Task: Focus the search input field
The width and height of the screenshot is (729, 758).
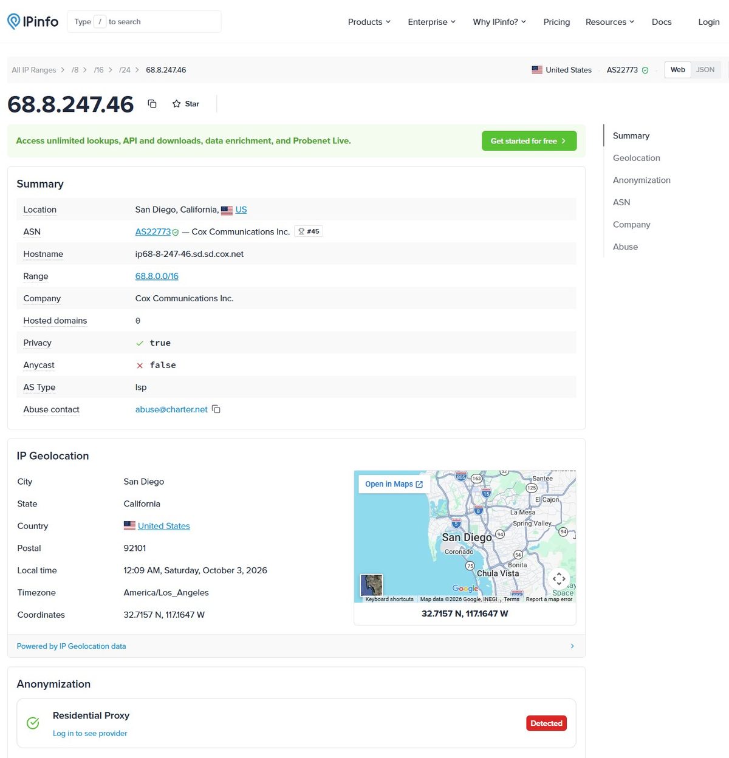Action: (x=144, y=22)
